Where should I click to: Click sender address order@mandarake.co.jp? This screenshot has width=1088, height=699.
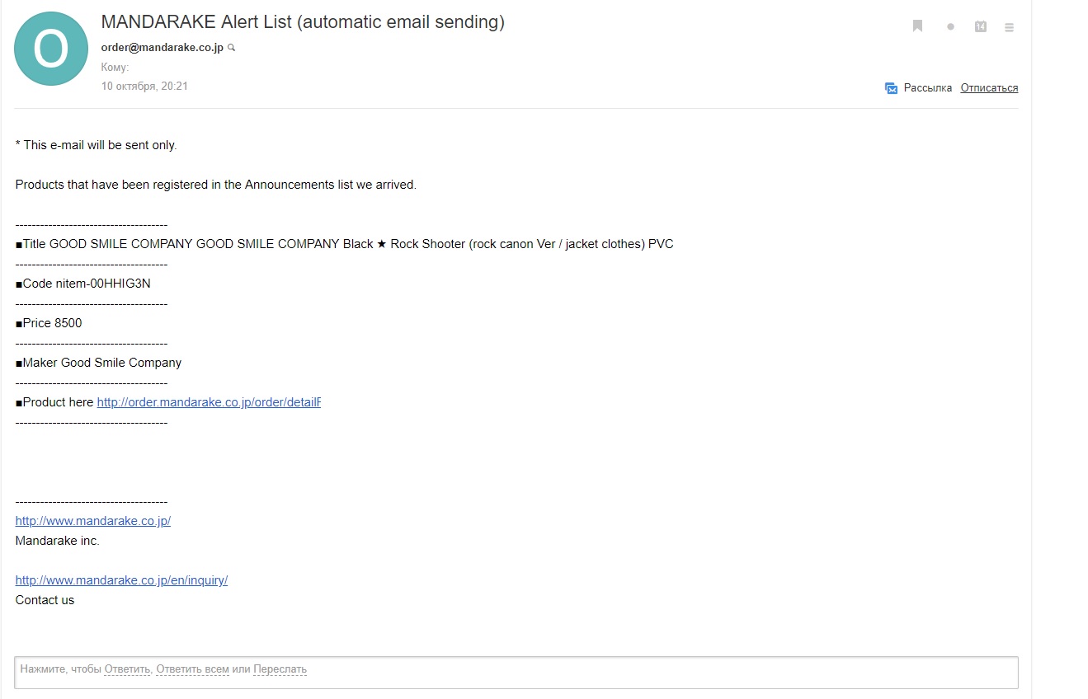(162, 48)
